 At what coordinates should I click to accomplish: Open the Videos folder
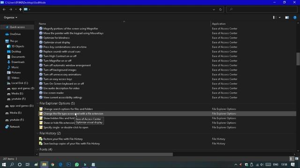(x=15, y=78)
